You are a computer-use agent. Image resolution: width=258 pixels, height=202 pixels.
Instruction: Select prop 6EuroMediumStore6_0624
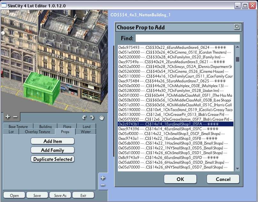176,48
